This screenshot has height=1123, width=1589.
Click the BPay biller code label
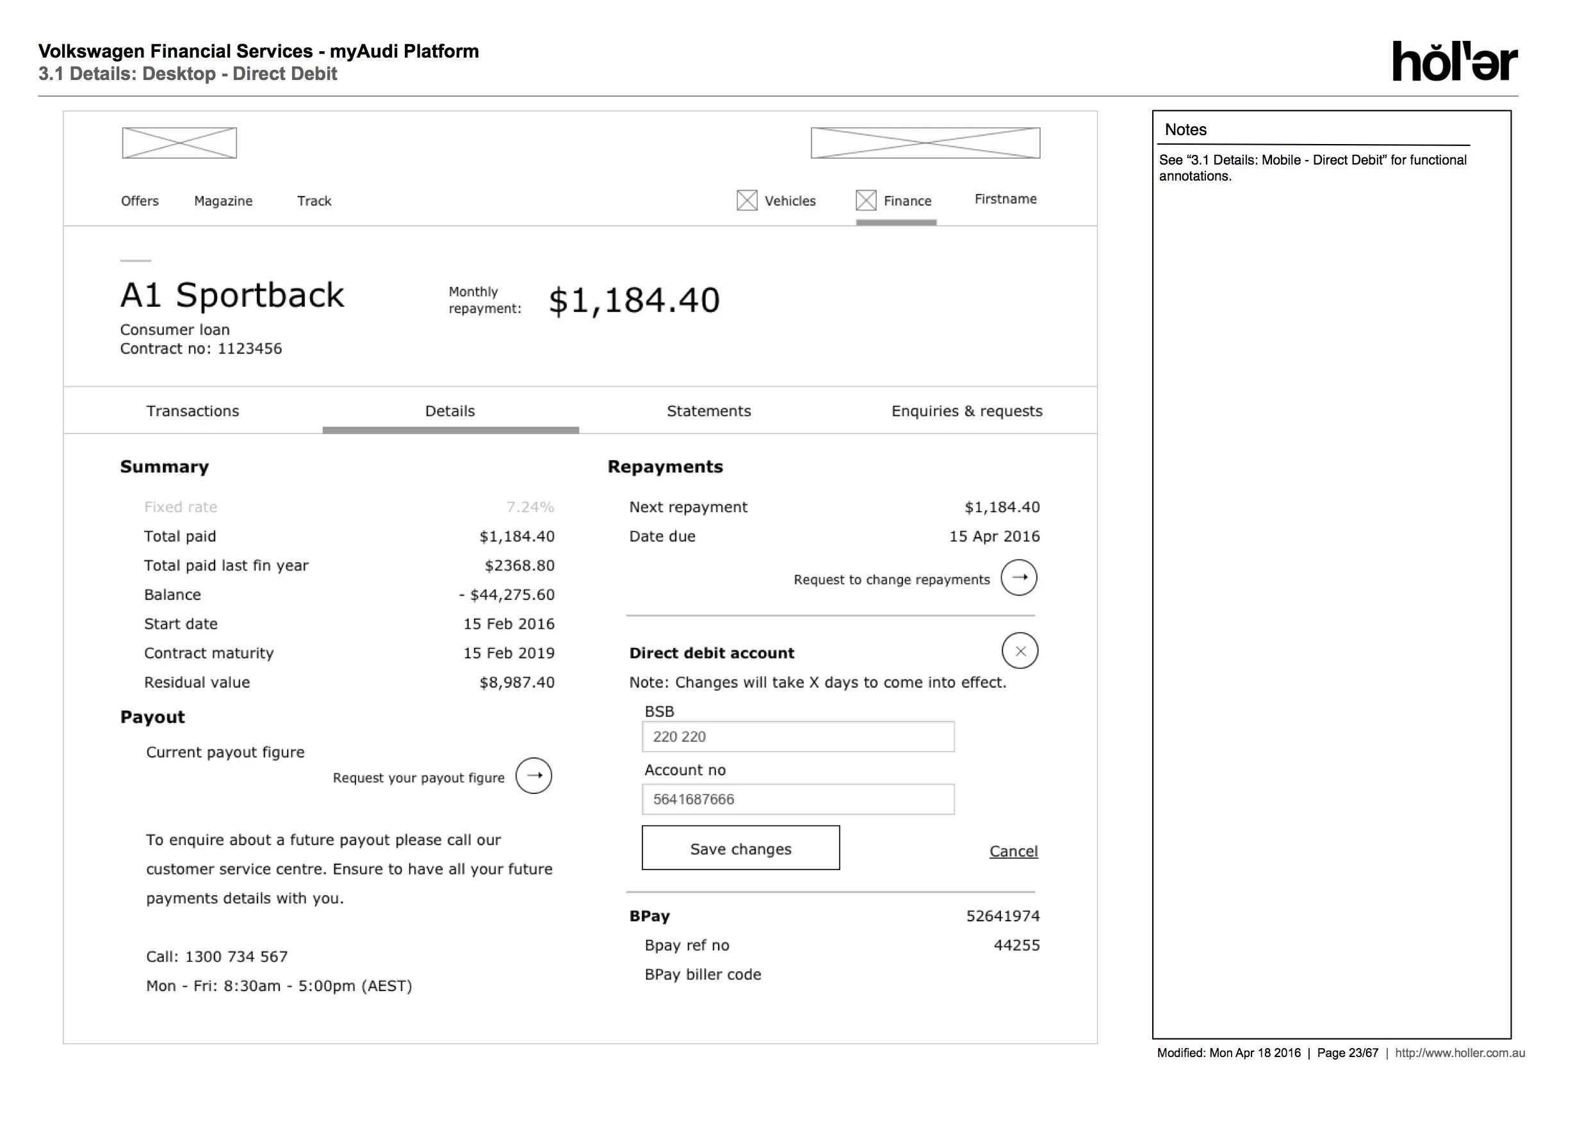pos(703,974)
